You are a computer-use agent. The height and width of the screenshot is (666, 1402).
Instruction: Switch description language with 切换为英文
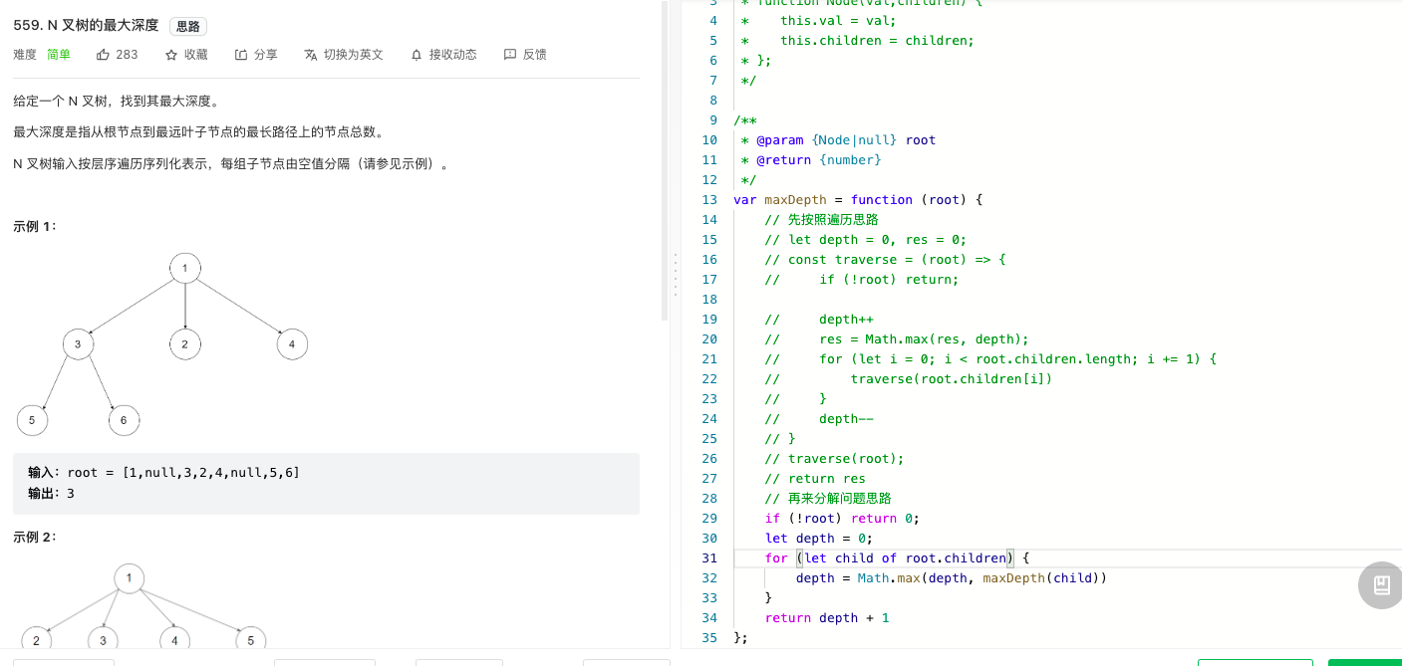[x=344, y=55]
